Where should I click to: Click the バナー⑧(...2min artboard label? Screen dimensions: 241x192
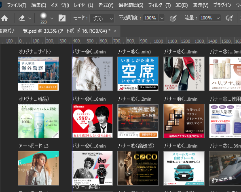point(135,99)
